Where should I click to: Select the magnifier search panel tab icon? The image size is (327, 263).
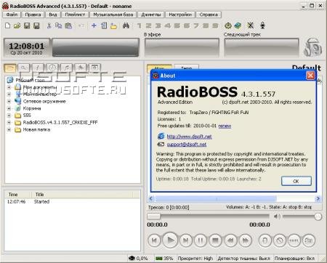click(x=24, y=68)
